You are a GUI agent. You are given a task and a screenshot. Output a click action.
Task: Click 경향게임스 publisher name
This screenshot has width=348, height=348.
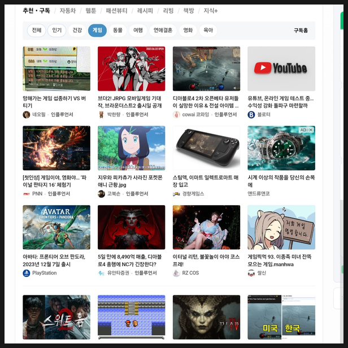(193, 194)
